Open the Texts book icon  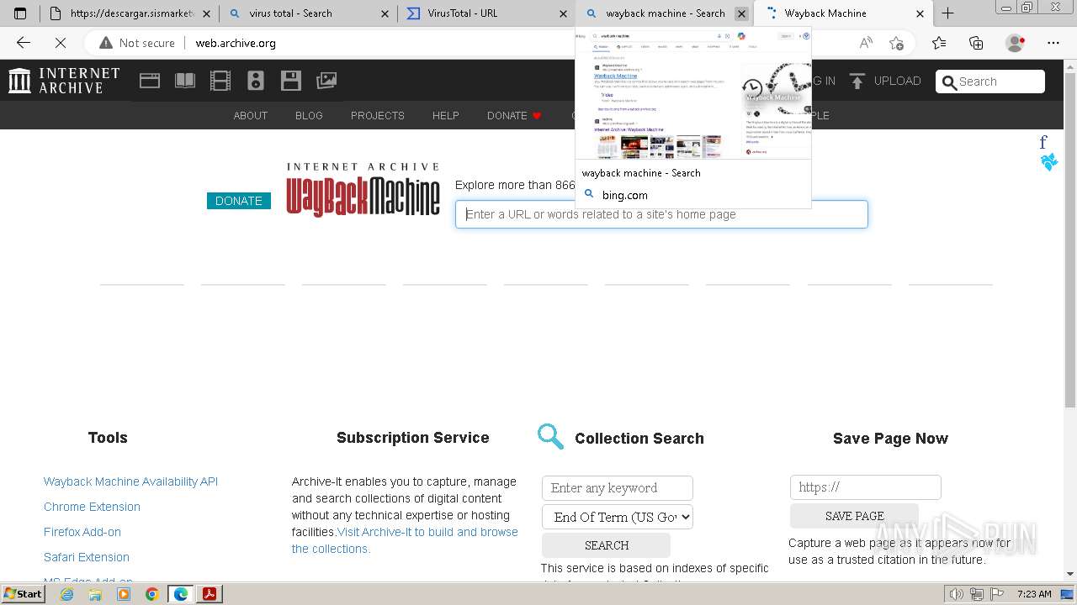click(185, 81)
